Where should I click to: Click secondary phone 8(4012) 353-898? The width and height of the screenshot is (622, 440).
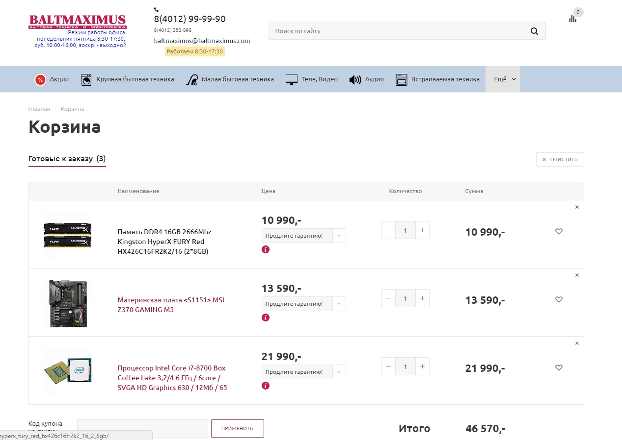tap(173, 30)
